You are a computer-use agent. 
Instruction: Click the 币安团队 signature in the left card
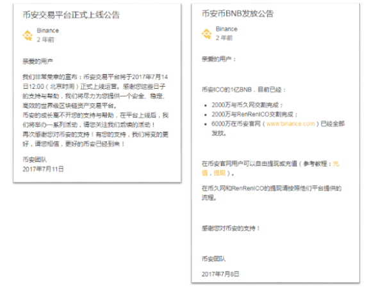point(35,159)
